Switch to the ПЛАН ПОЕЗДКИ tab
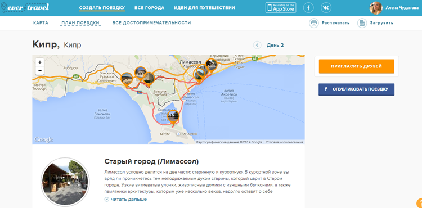The image size is (422, 208). pos(80,23)
